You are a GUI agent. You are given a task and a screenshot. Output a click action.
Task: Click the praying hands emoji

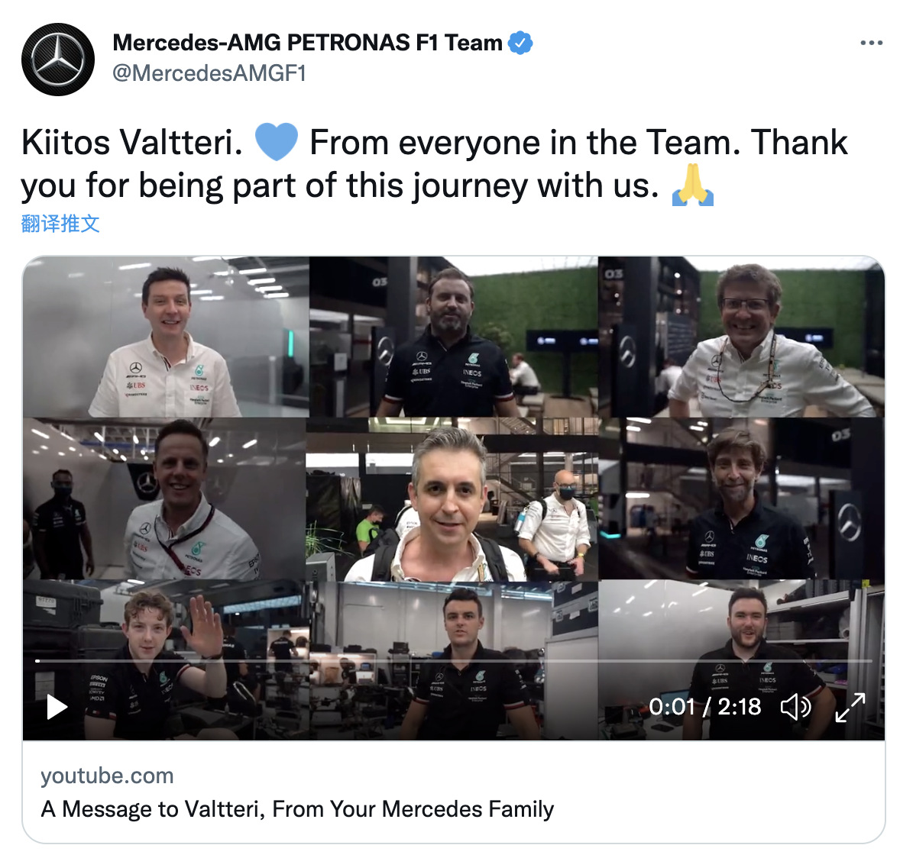(x=693, y=185)
